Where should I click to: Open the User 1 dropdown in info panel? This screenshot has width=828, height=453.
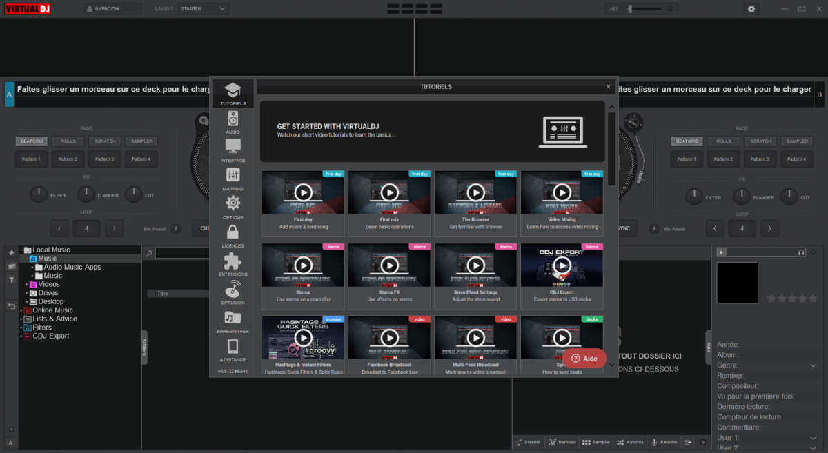[813, 438]
